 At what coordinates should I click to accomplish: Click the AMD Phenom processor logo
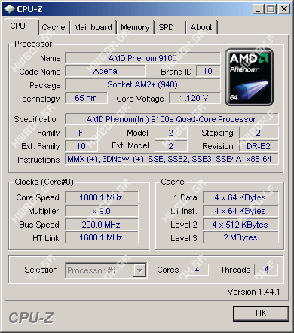[249, 77]
